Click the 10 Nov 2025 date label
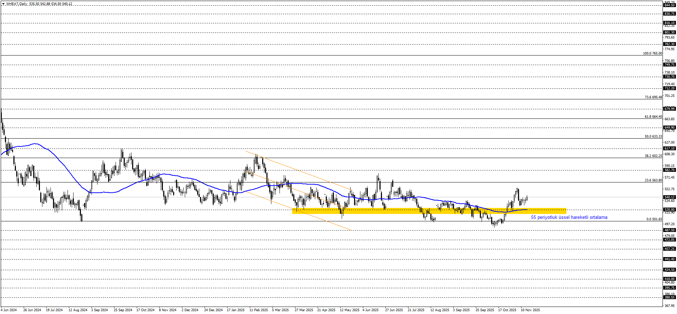 tap(530, 310)
